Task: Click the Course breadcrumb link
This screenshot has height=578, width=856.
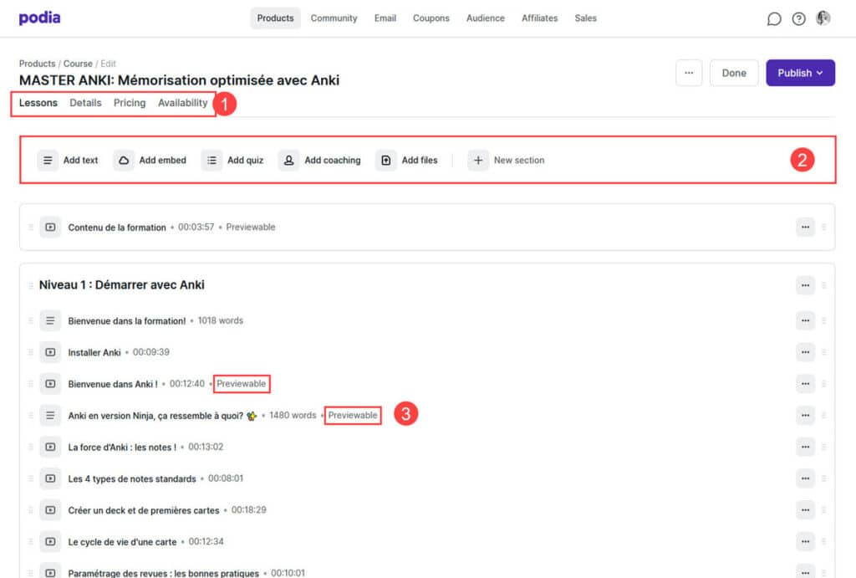Action: click(x=78, y=64)
